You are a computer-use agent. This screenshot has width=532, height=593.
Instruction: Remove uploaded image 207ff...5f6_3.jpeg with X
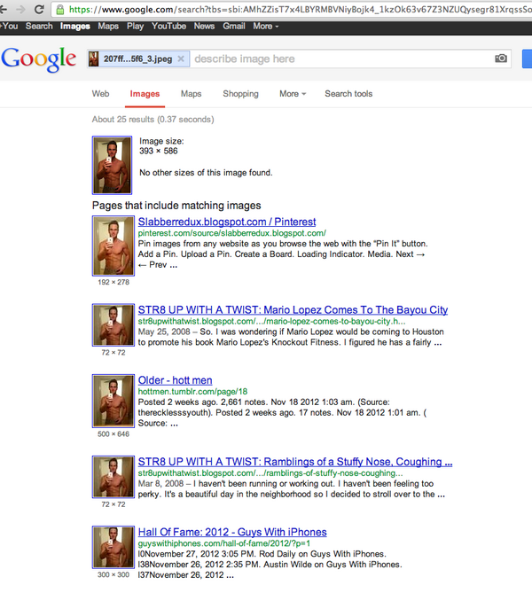[x=181, y=59]
